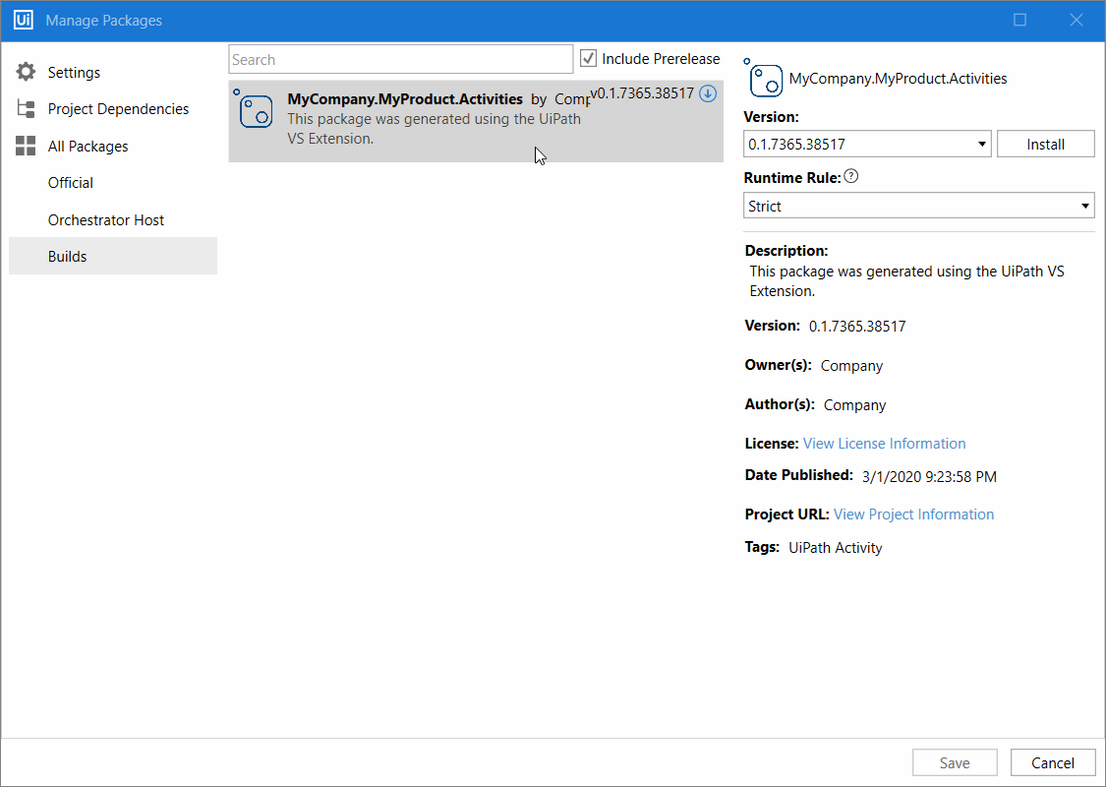1106x787 pixels.
Task: Click the MyCompany package icon in results list
Action: click(x=256, y=110)
